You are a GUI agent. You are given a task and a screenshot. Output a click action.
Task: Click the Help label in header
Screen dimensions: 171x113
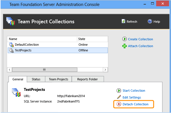tap(157, 22)
